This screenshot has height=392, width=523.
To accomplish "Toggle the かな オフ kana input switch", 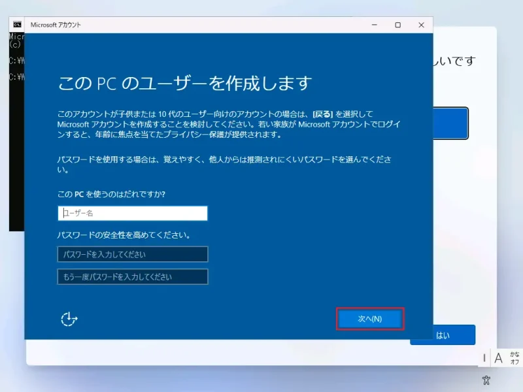I will 514,357.
